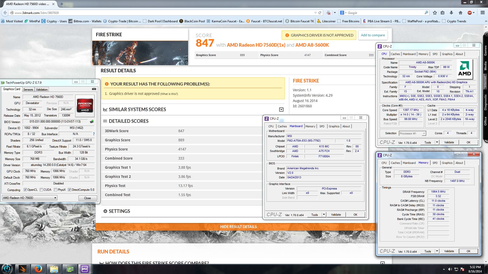Viewport: 488px width, 274px height.
Task: Open the Firefox hamburger menu
Action: point(482,13)
